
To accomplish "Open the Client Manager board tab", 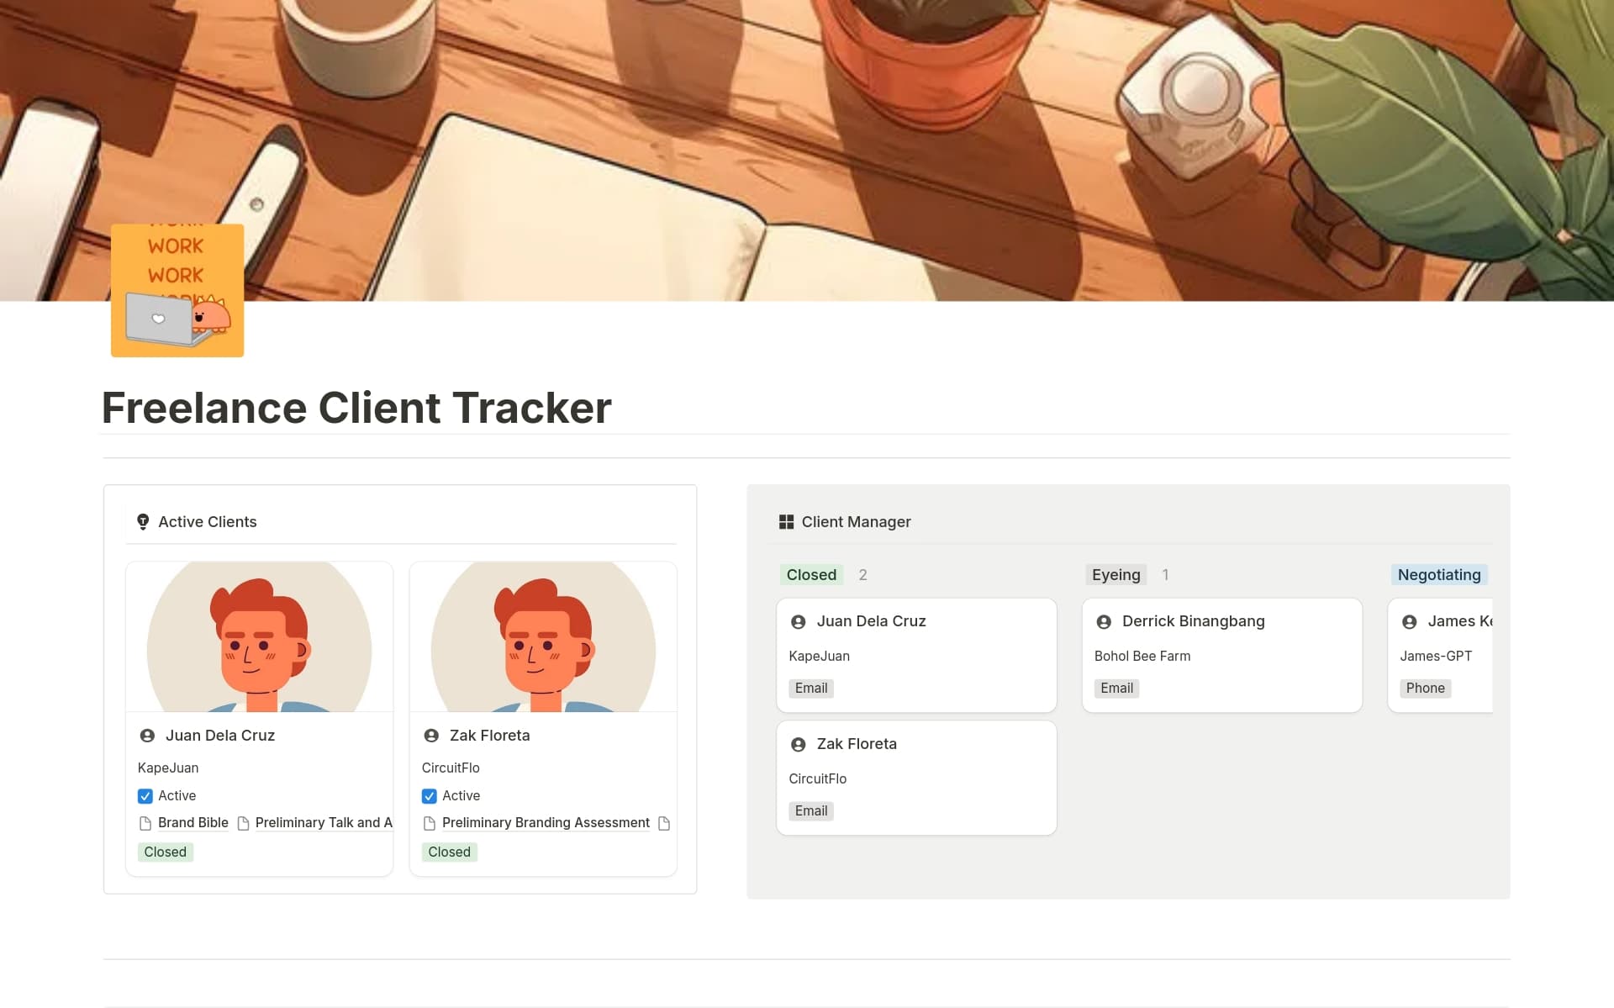I will [x=856, y=522].
